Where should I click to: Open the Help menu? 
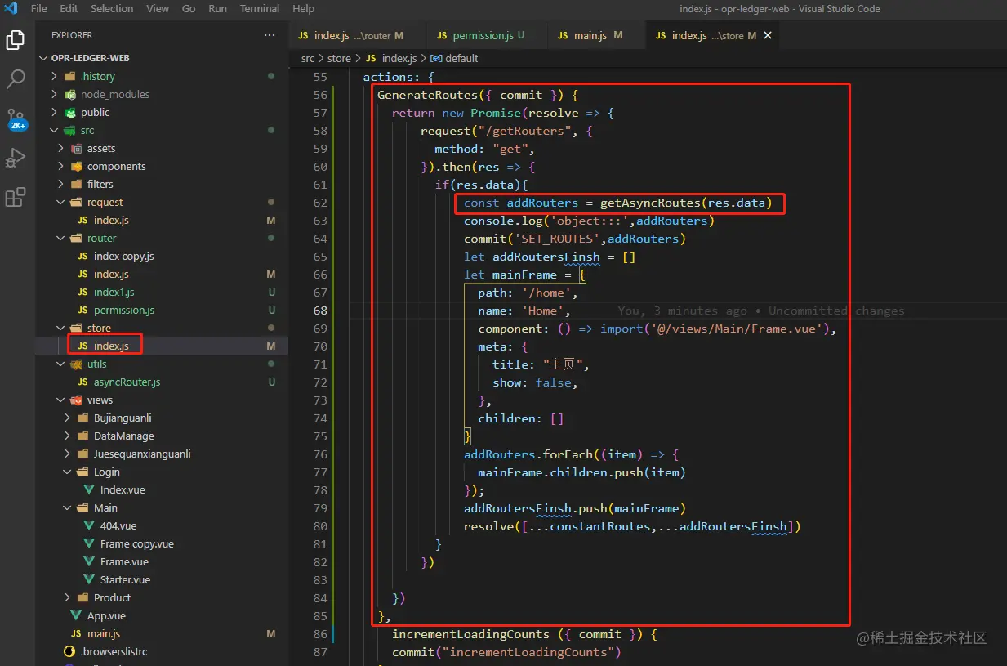[303, 8]
